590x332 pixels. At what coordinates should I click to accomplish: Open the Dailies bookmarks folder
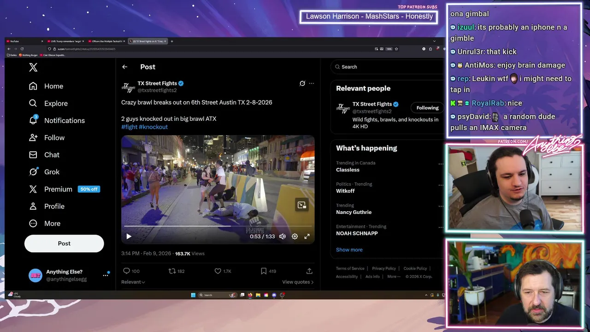tap(12, 55)
